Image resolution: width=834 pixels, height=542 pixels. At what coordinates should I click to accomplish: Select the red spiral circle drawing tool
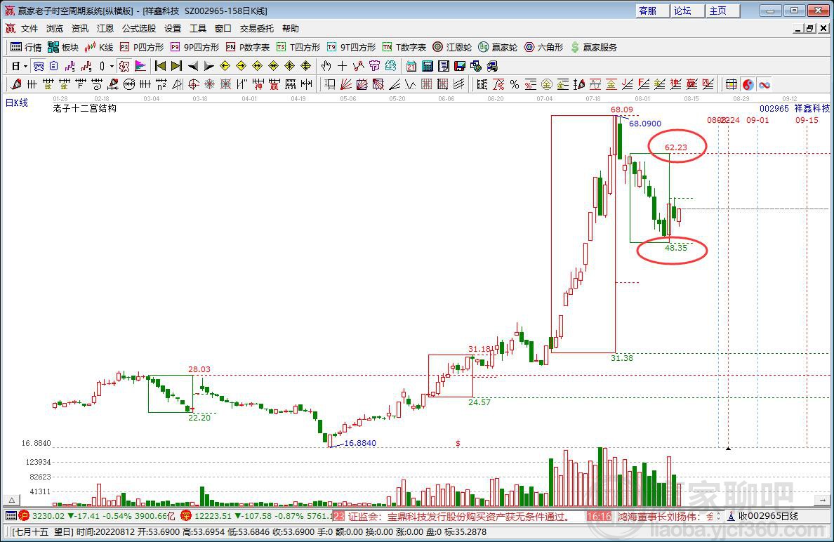(x=194, y=84)
